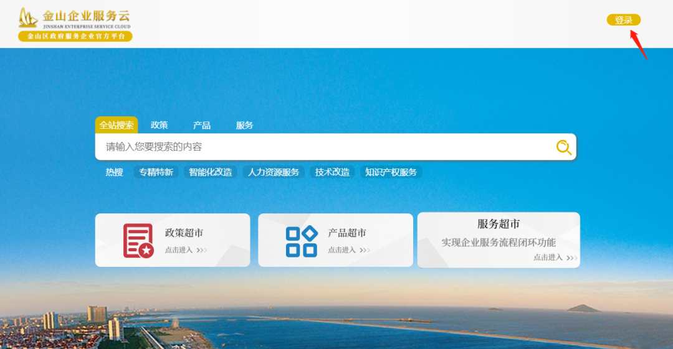Click the yellow 金山区政府服务企业官方平台 badge
Screen dimensions: 673x349
(75, 37)
